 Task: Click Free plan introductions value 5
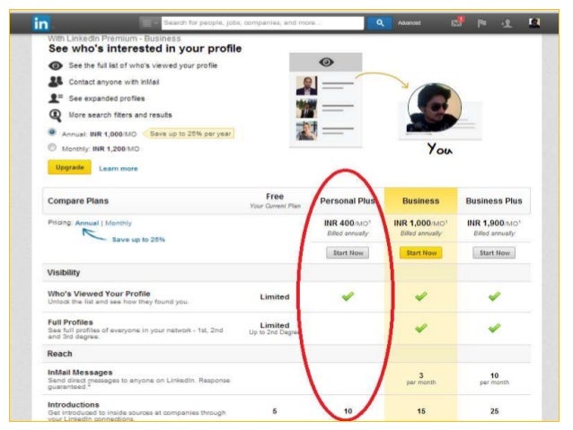pyautogui.click(x=275, y=411)
